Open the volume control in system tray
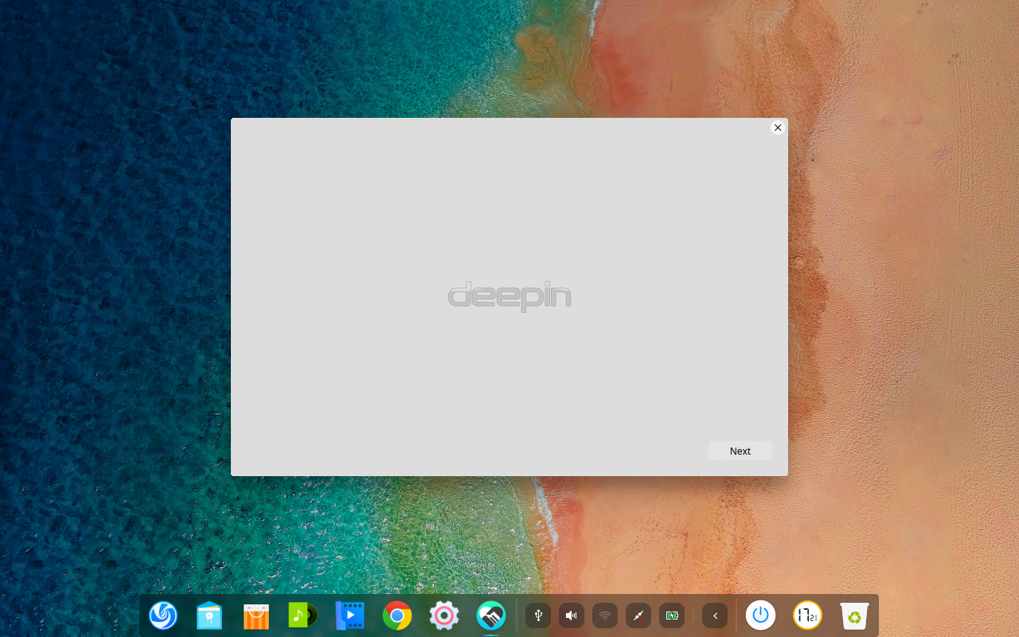 (572, 616)
